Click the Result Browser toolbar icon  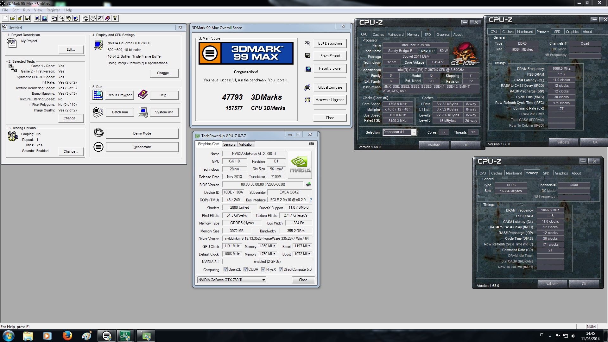[44, 18]
